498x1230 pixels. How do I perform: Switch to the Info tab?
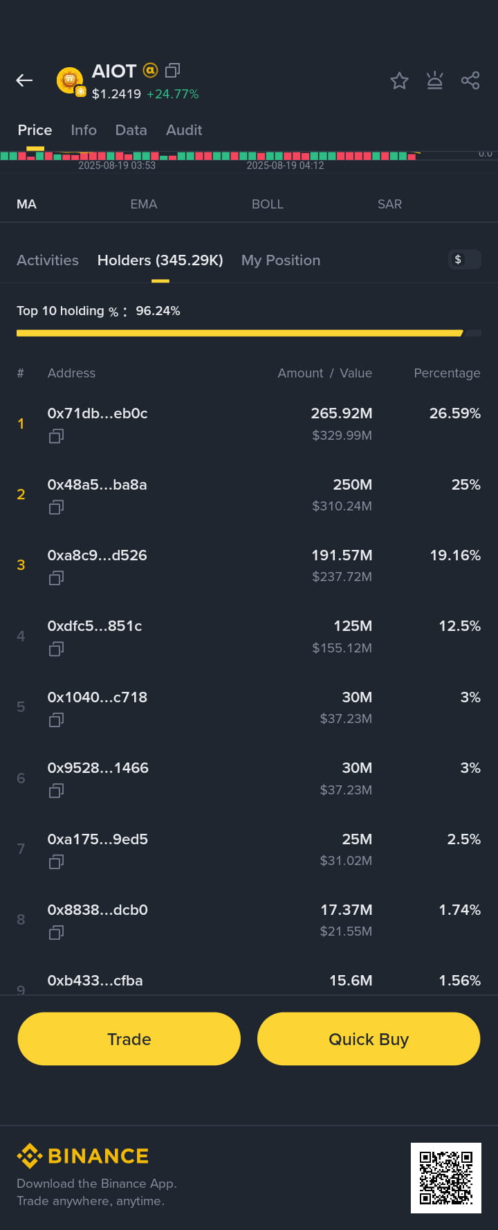84,130
